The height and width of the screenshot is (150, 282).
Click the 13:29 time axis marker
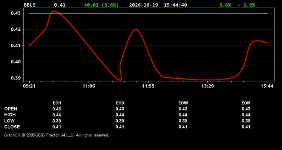(x=208, y=86)
